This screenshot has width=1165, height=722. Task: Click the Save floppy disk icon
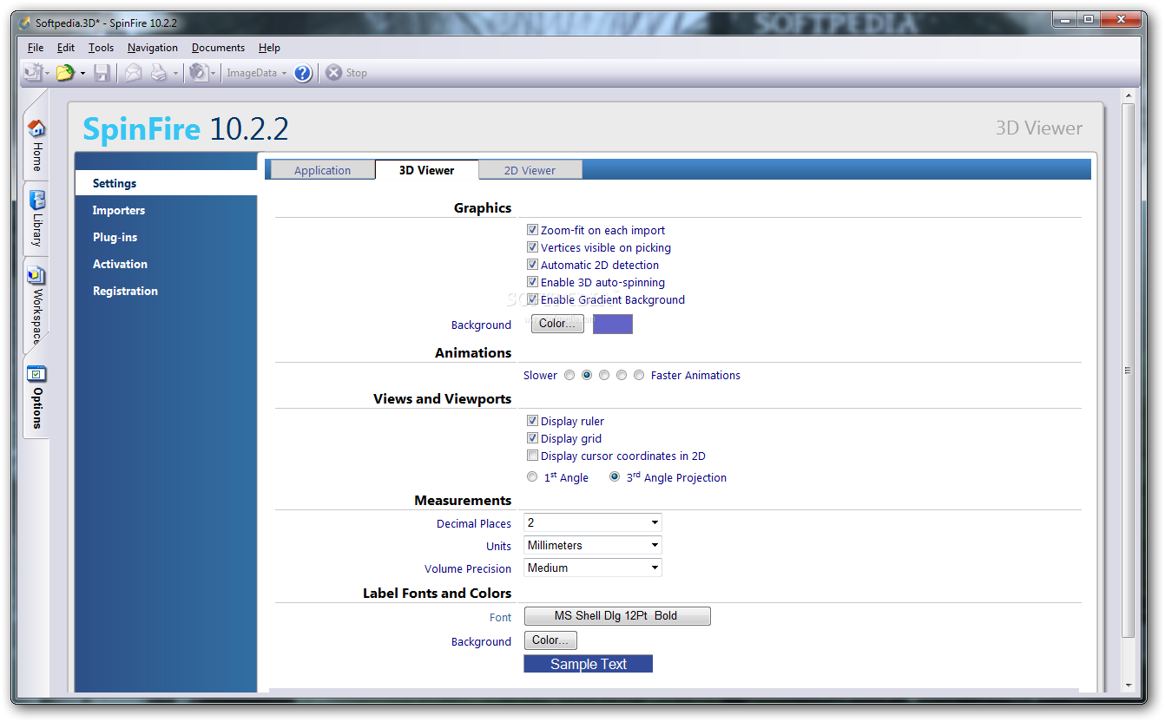(x=102, y=73)
